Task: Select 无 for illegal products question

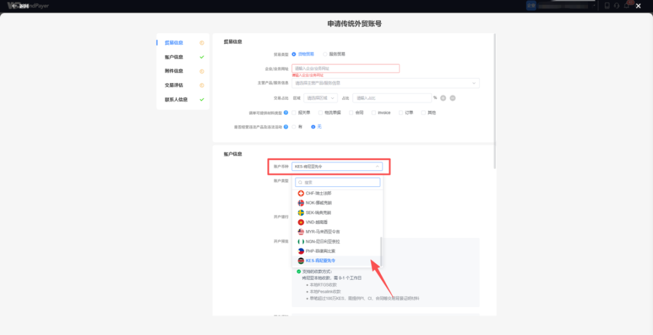Action: pos(313,126)
